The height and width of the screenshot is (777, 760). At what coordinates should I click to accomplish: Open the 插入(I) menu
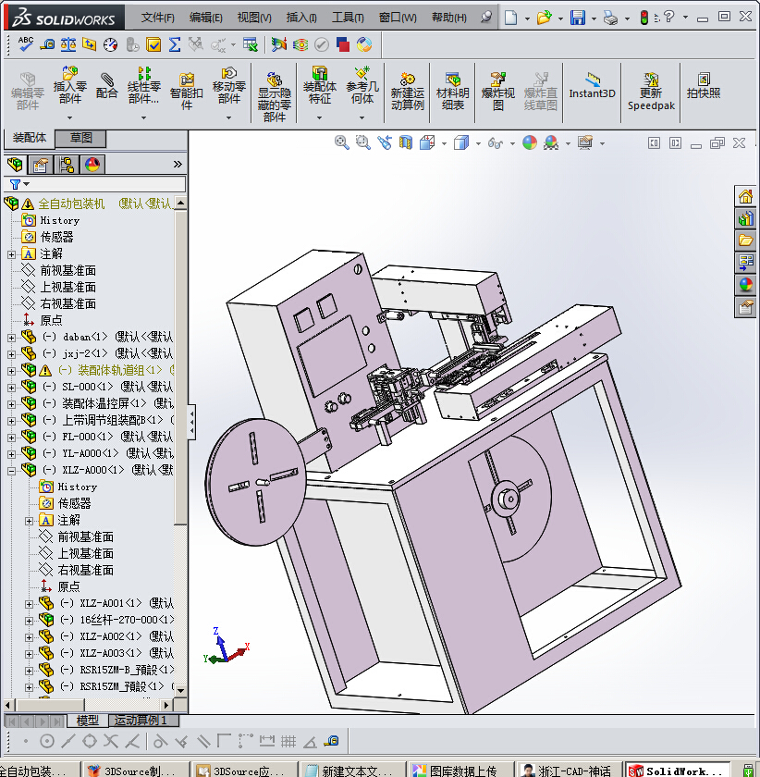coord(301,18)
